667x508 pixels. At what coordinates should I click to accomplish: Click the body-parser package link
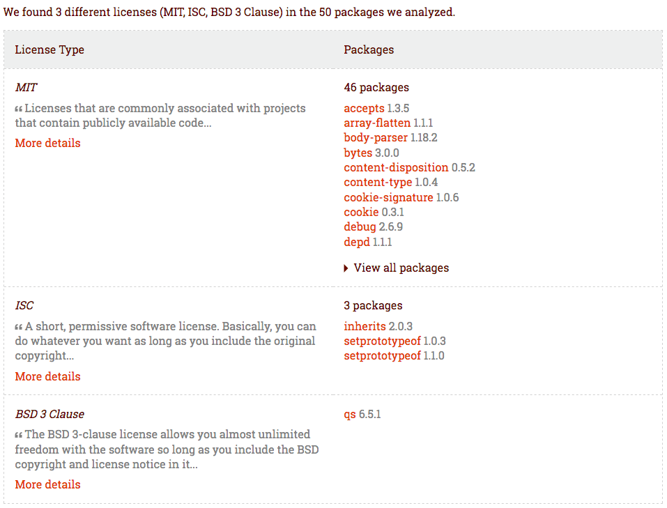pyautogui.click(x=376, y=138)
